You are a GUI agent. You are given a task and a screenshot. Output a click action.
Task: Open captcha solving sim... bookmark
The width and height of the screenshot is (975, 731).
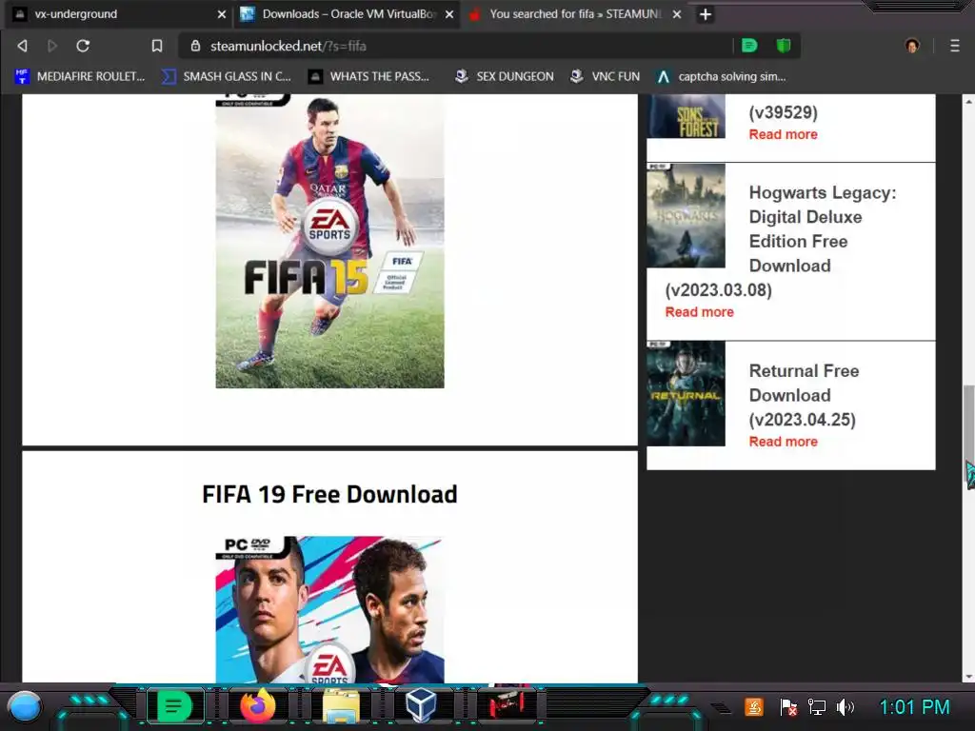pyautogui.click(x=722, y=76)
